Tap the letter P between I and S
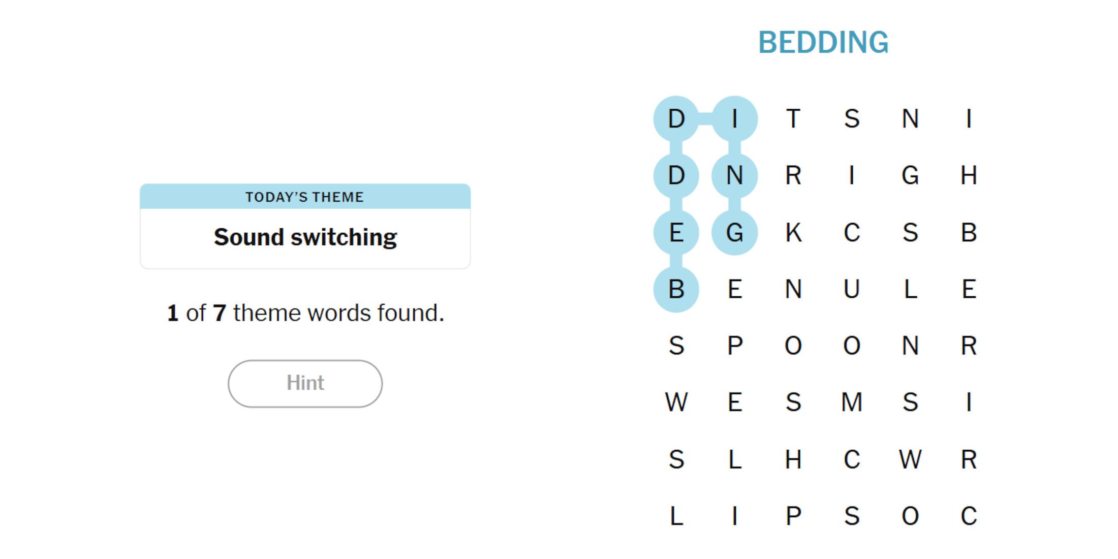 click(793, 516)
